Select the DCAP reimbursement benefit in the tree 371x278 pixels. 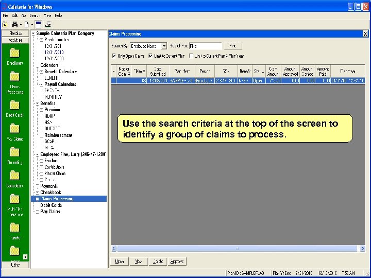click(x=49, y=142)
